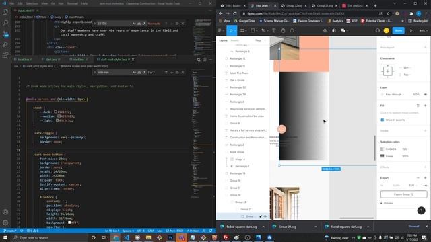Switch to index.html editor tab

pyautogui.click(x=24, y=11)
